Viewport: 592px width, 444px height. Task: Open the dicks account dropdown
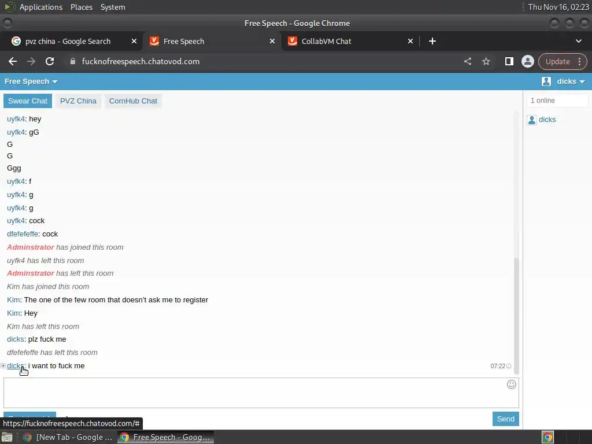tap(571, 82)
